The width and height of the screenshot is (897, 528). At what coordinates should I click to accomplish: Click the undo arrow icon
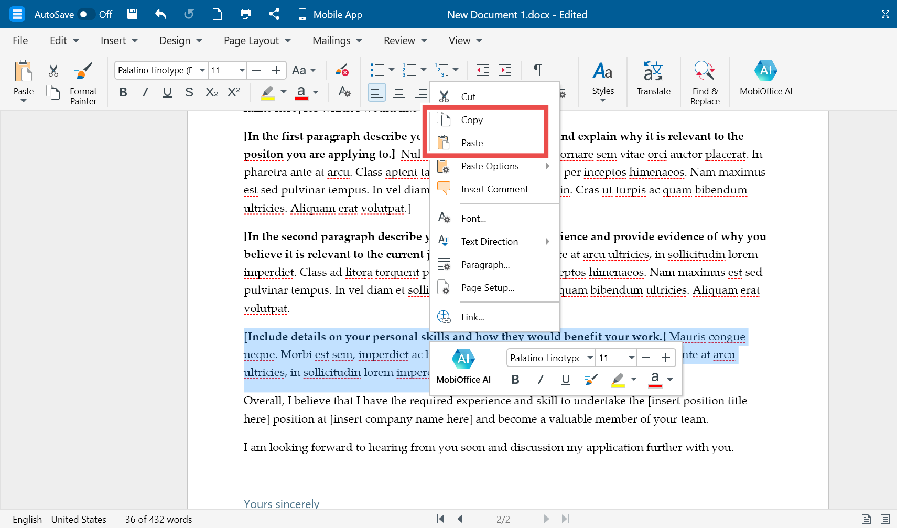click(161, 14)
